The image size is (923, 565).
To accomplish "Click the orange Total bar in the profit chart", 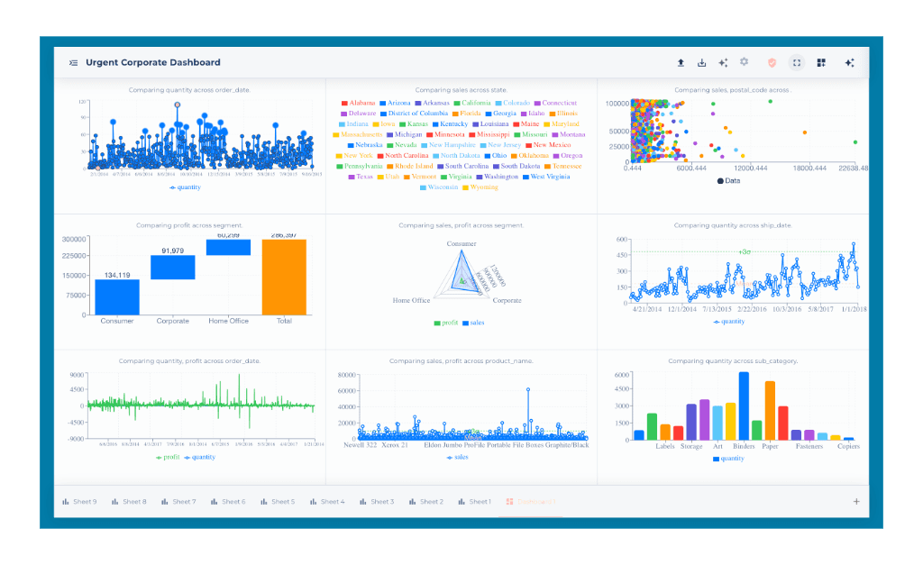I will [x=284, y=277].
